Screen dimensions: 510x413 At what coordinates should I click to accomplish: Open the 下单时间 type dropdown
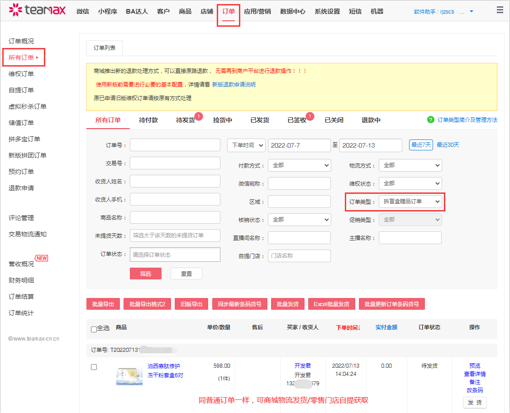click(x=246, y=145)
